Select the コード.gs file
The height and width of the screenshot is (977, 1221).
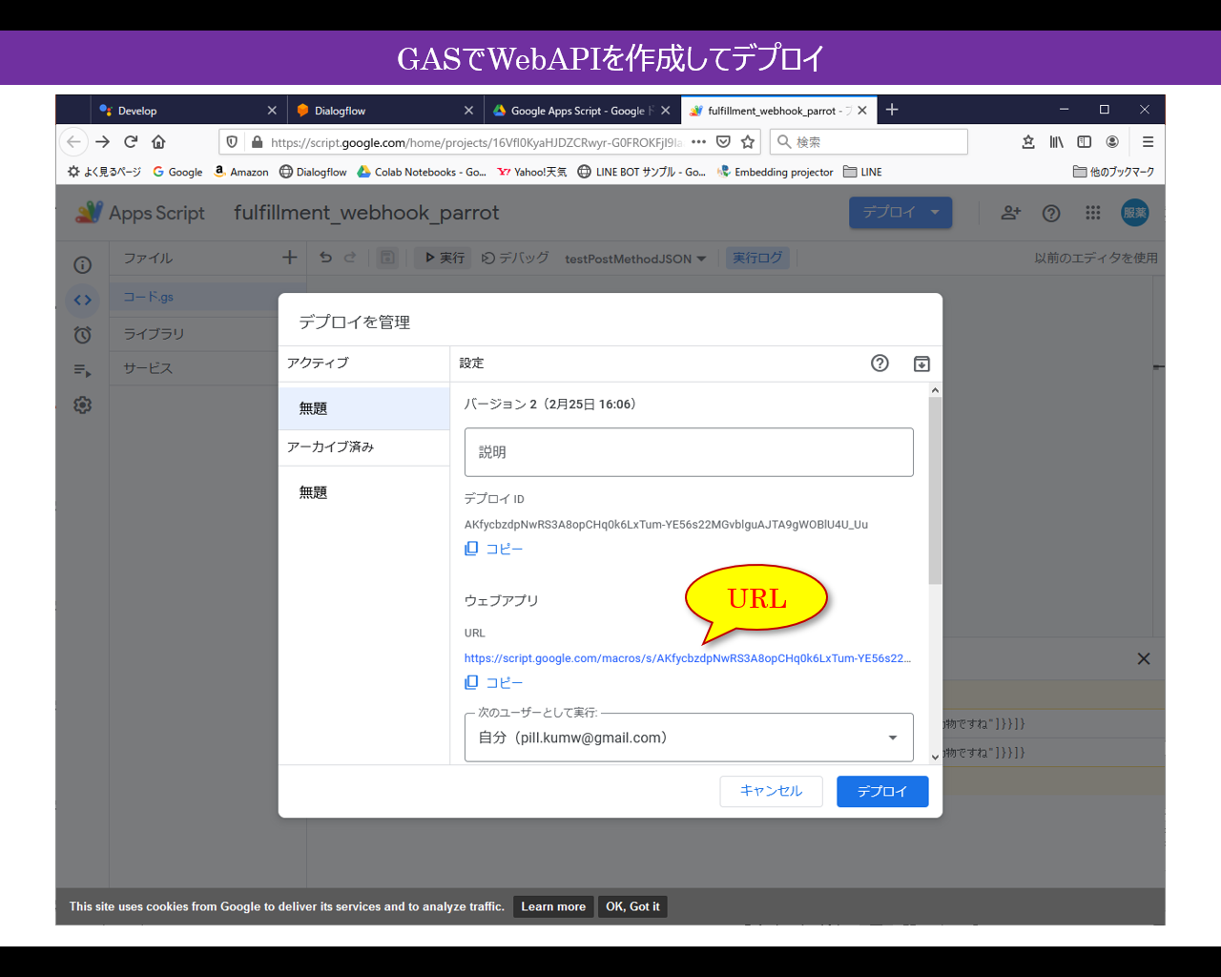pos(207,297)
